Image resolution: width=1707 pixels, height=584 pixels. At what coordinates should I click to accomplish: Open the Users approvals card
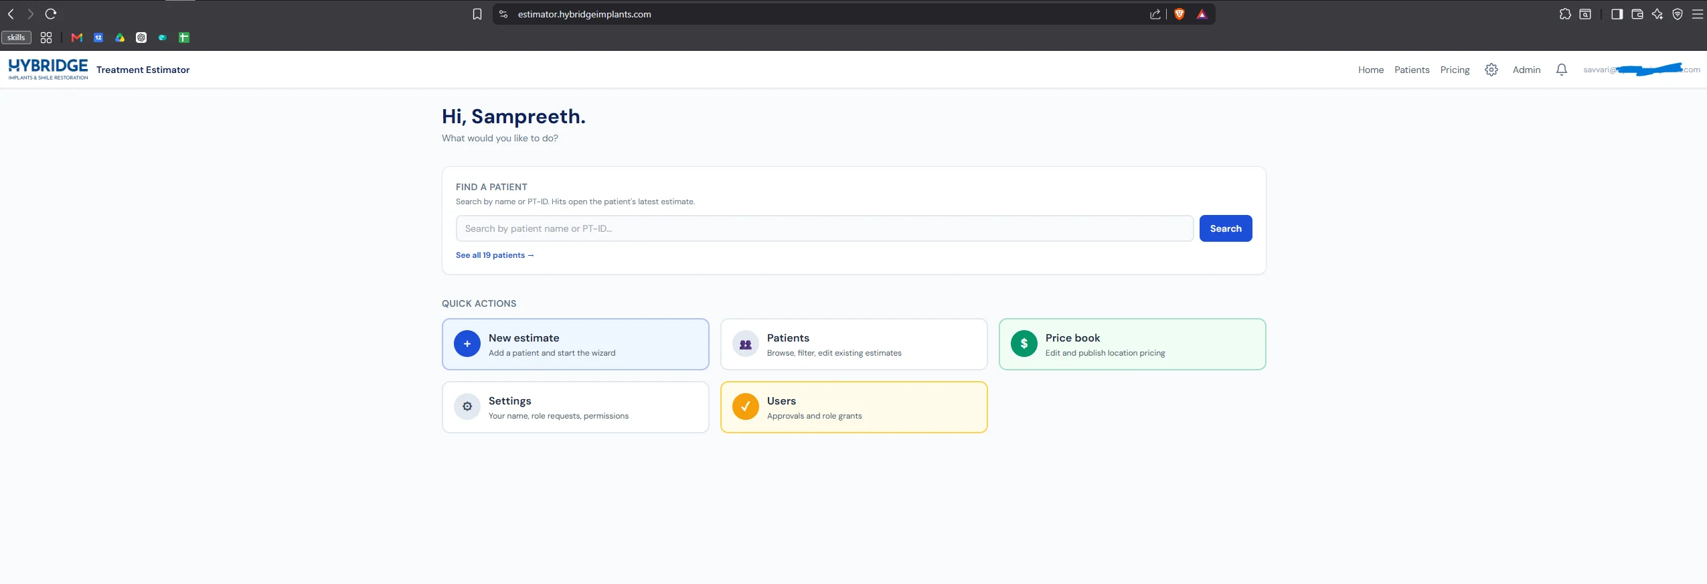pyautogui.click(x=853, y=407)
